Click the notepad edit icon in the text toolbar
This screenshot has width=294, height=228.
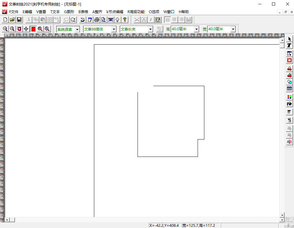coord(158,20)
